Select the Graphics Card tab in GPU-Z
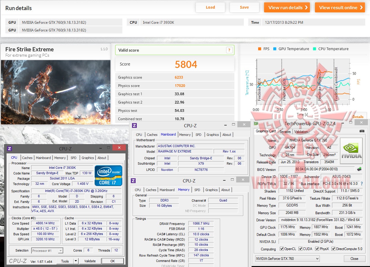 click(266, 131)
